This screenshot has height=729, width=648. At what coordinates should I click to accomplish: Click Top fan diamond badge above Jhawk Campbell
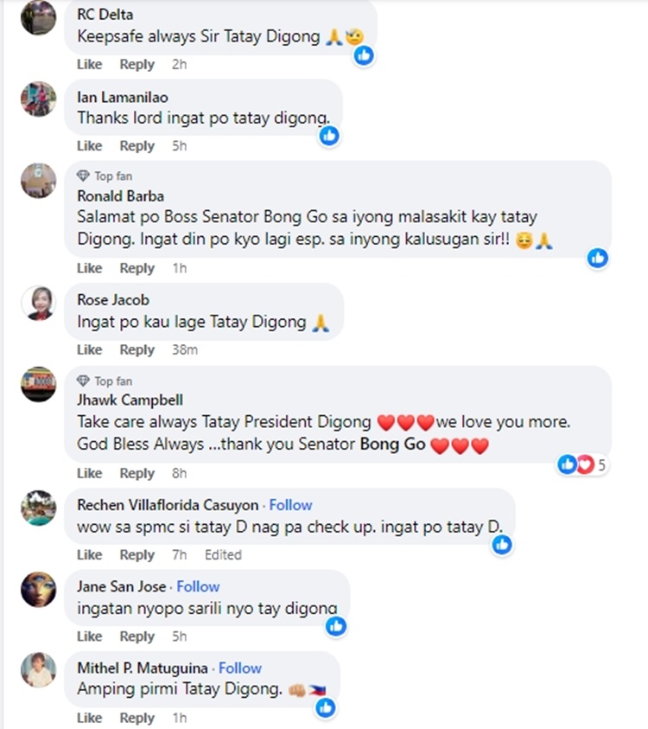tap(84, 381)
